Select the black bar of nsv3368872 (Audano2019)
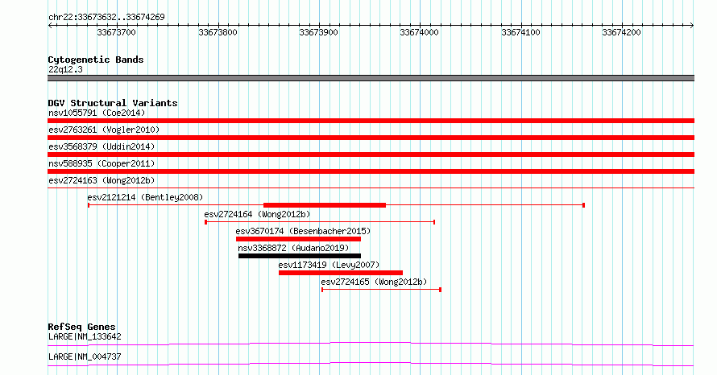The height and width of the screenshot is (375, 717). (300, 256)
